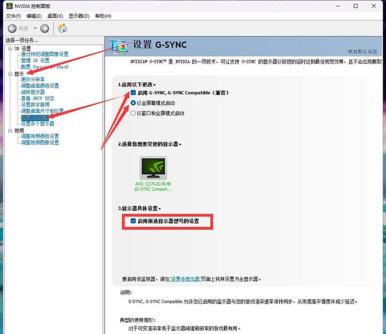The width and height of the screenshot is (386, 334).
Task: Click the G-SYNC monitor header icon
Action: point(119,46)
